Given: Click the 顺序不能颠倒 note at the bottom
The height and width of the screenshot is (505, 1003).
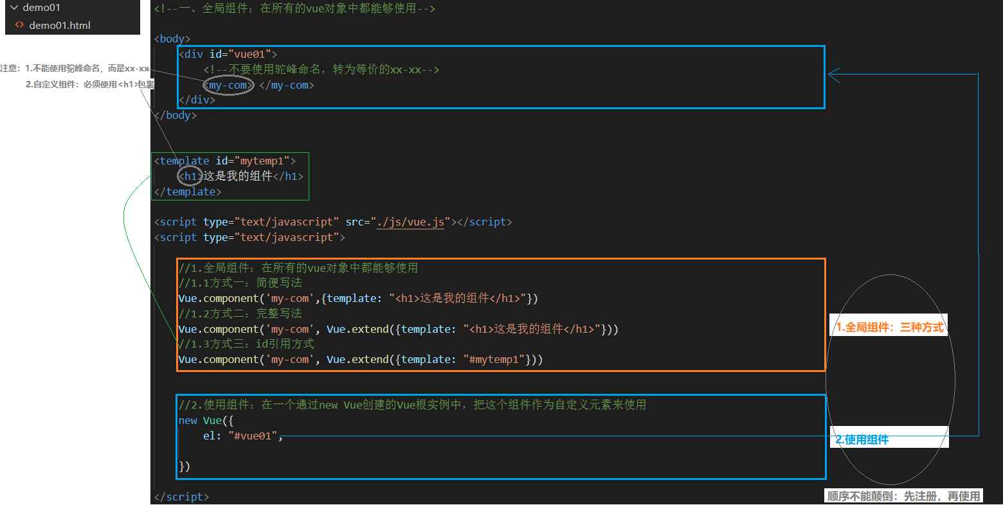Looking at the screenshot, I should click(x=903, y=496).
